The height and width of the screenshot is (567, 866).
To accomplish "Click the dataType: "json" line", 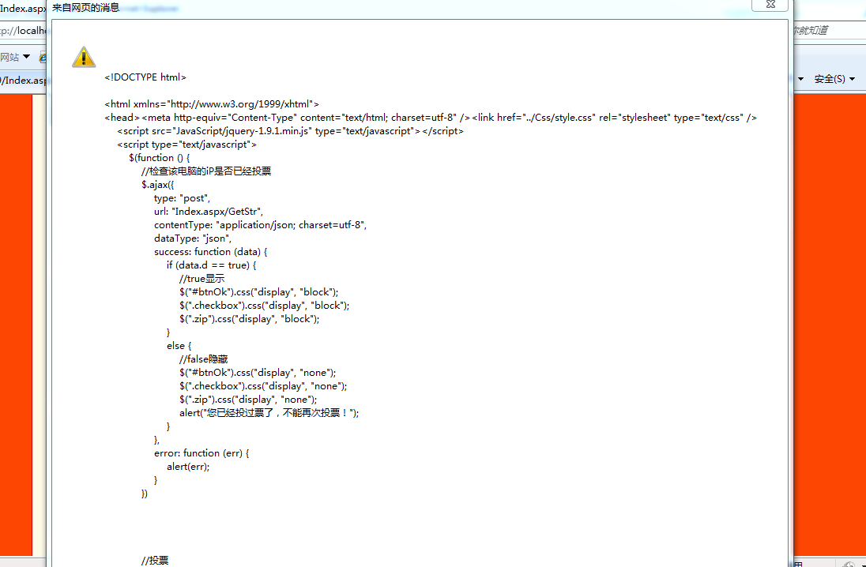I will point(192,238).
